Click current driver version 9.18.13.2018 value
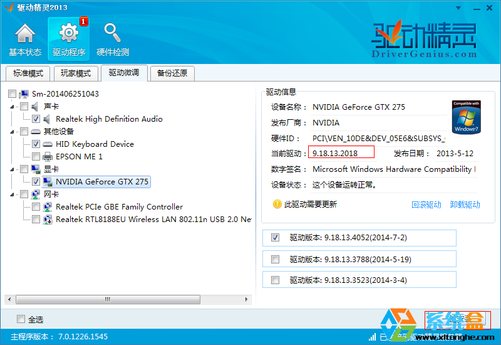This screenshot has height=345, width=501. [335, 153]
